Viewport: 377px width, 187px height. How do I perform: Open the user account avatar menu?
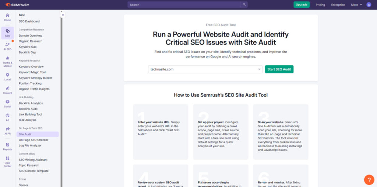coord(369,5)
